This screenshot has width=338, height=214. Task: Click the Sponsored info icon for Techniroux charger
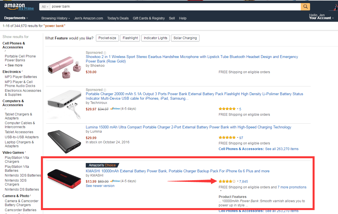click(105, 90)
